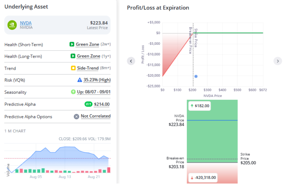Click the Risk (VQ%) row label
Image resolution: width=285 pixels, height=187 pixels.
point(15,80)
